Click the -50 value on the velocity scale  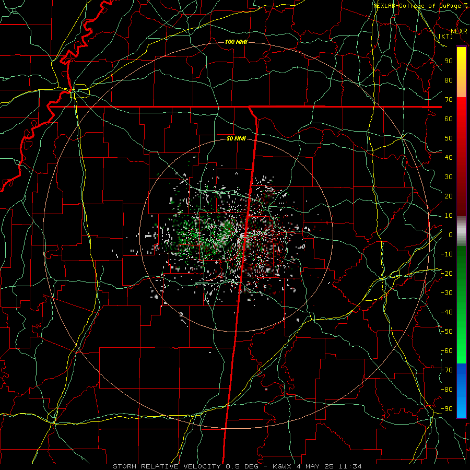446,332
